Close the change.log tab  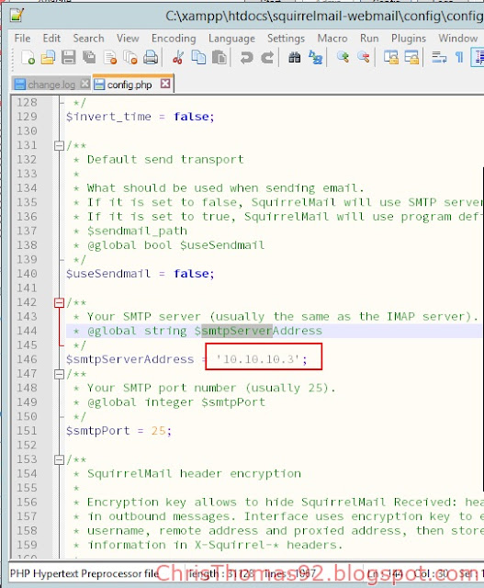tap(85, 84)
